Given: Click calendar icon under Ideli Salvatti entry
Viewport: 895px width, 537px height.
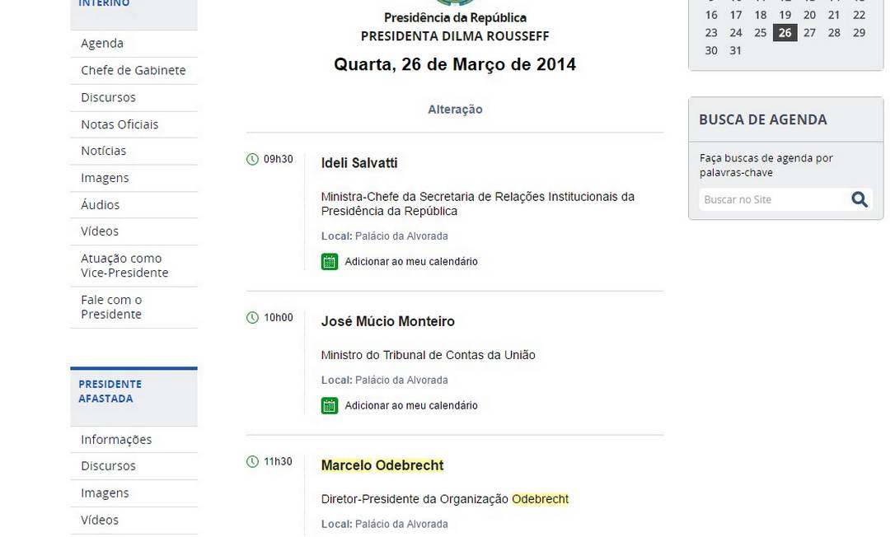Looking at the screenshot, I should pyautogui.click(x=330, y=262).
